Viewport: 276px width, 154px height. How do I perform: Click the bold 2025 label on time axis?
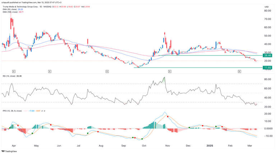click(210, 146)
